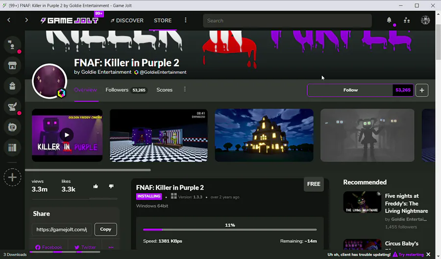
Task: Copy the share link
Action: click(106, 229)
